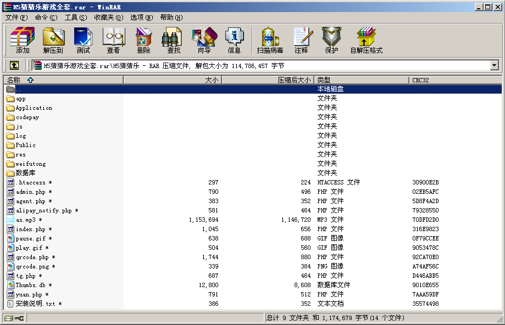Expand the archive path dropdown arrow

point(494,65)
